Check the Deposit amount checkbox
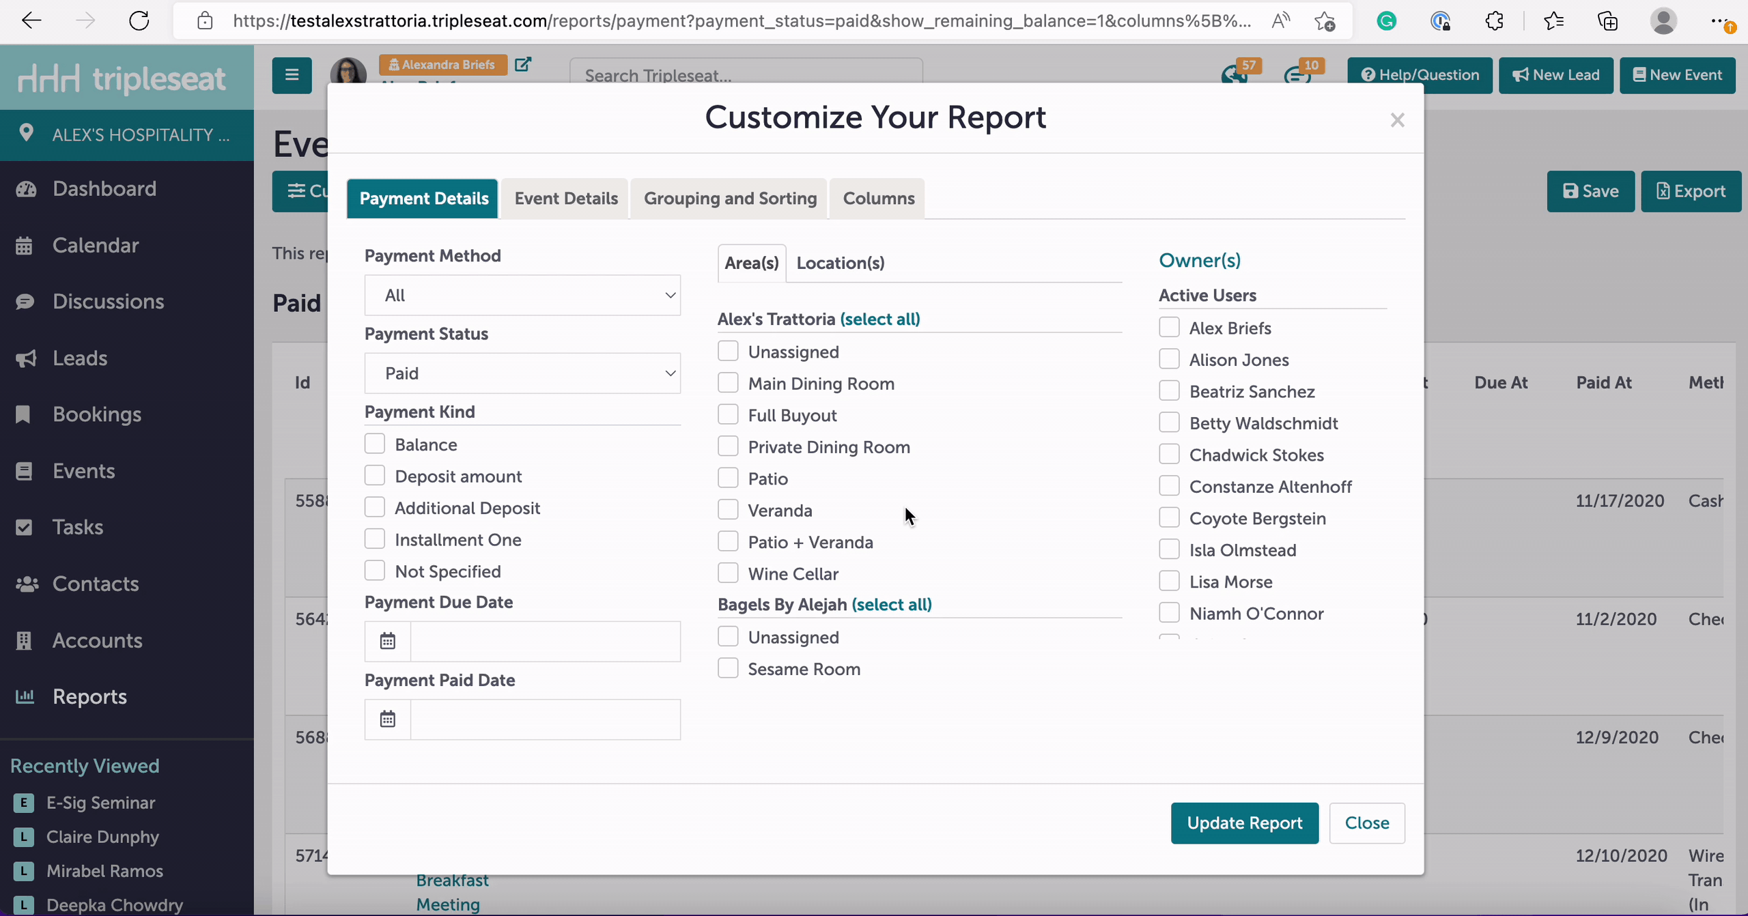This screenshot has height=916, width=1748. [x=375, y=476]
